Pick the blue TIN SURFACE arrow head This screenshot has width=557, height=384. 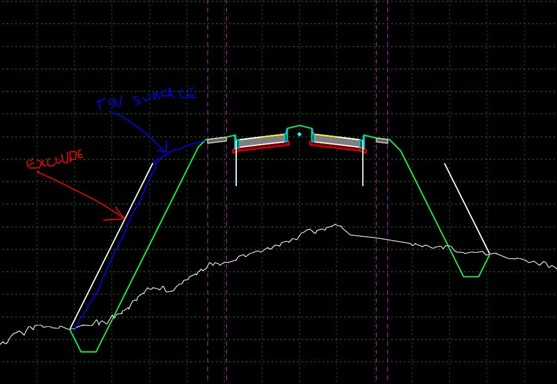[x=163, y=147]
